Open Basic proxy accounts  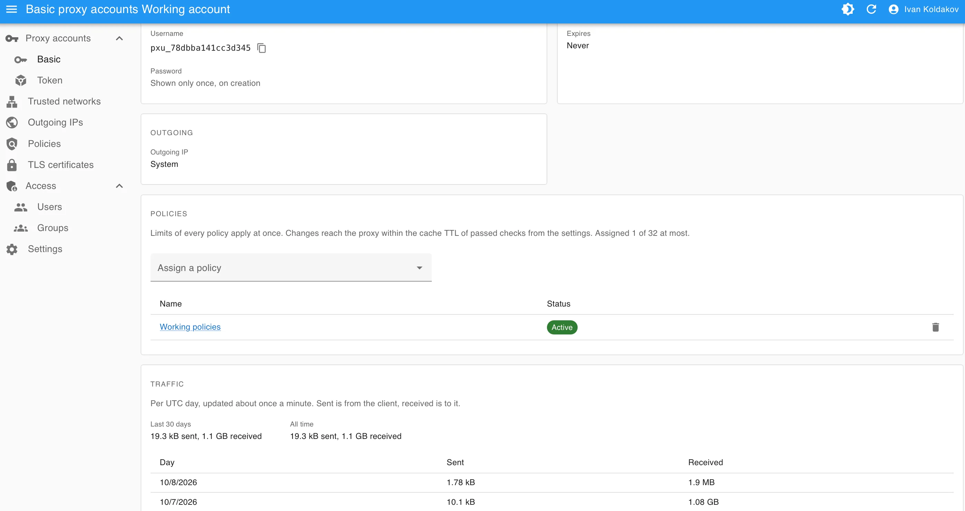(49, 59)
